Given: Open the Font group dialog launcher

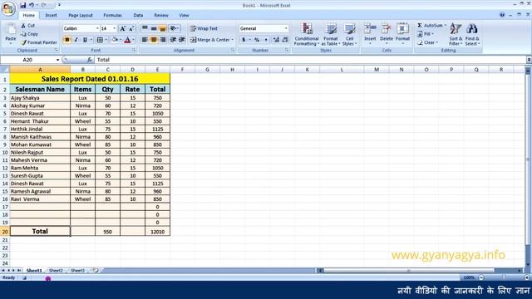Looking at the screenshot, I should (135, 50).
